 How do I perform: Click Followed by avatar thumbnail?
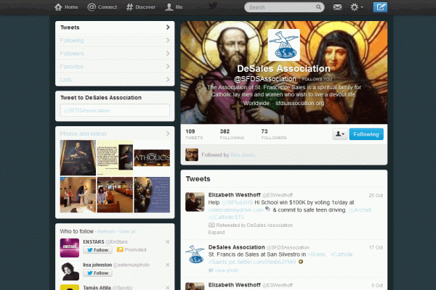click(x=192, y=154)
